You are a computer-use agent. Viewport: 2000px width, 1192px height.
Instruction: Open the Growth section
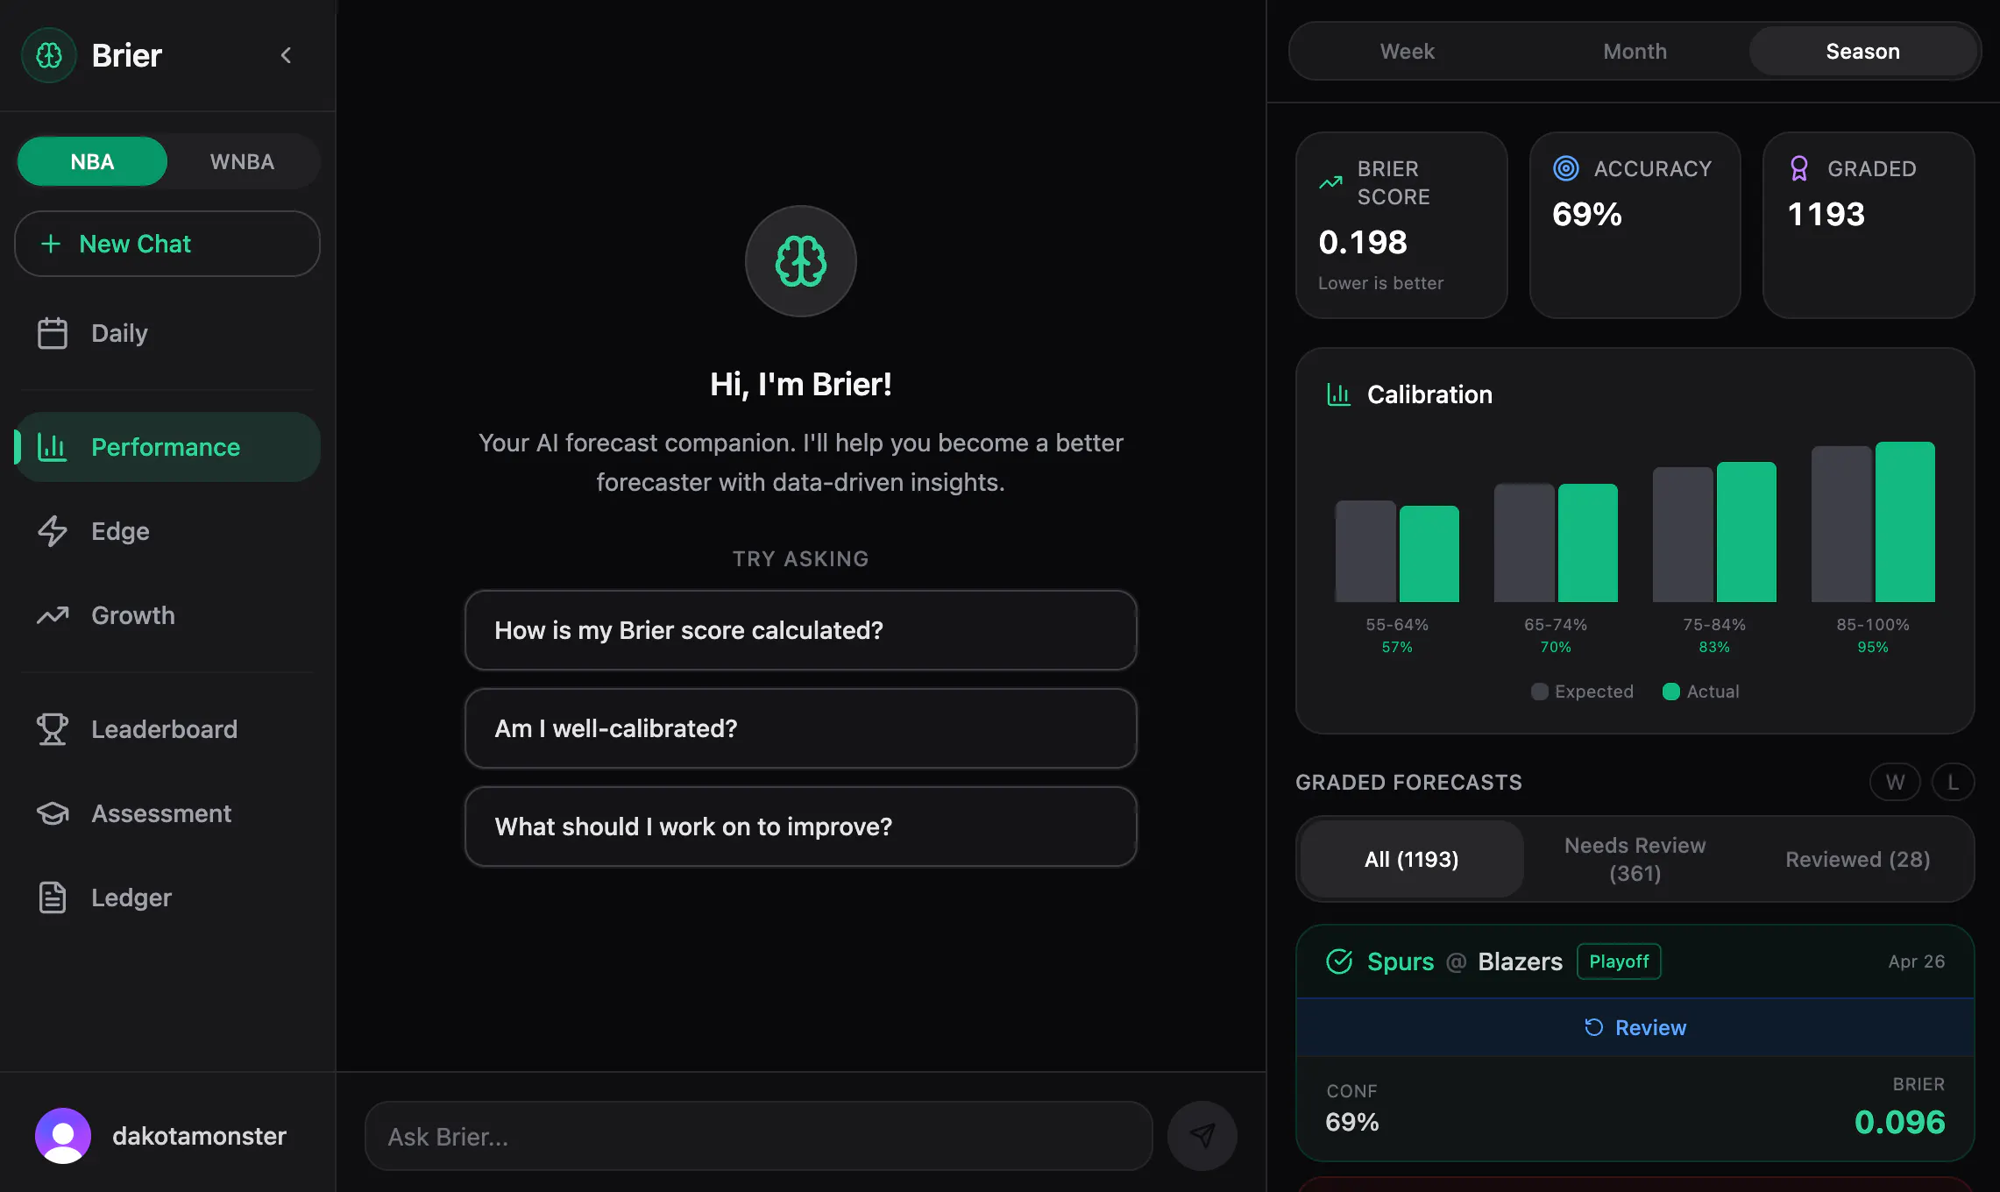[167, 615]
